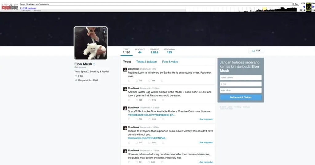Image resolution: width=315 pixels, height=165 pixels.
Task: Click @elonmusk handle under profile name
Action: (80, 67)
